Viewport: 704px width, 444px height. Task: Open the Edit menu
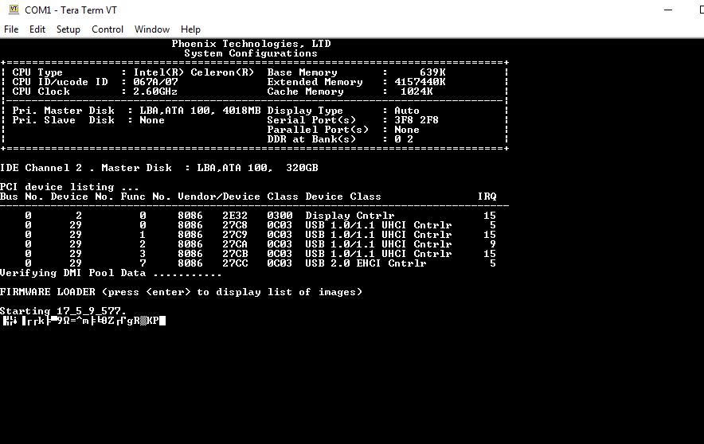pyautogui.click(x=37, y=29)
